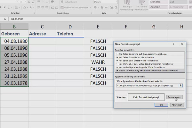Screen dimensions: 192x128
Task: Remove decimal place icon
Action: [x=116, y=7]
